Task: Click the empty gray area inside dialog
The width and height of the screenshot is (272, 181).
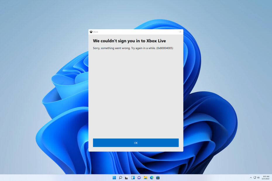Action: pos(136,93)
